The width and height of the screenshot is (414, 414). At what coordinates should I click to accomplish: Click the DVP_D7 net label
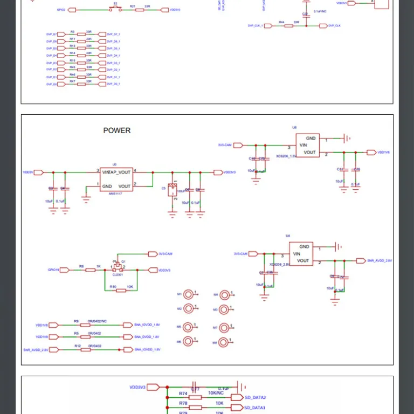click(x=52, y=34)
